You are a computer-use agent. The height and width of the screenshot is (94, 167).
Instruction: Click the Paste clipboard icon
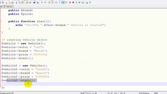pos(23,2)
